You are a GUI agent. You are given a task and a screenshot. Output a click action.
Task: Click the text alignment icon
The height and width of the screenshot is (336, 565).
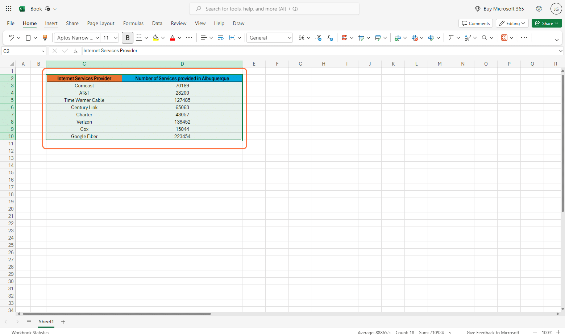(x=204, y=38)
